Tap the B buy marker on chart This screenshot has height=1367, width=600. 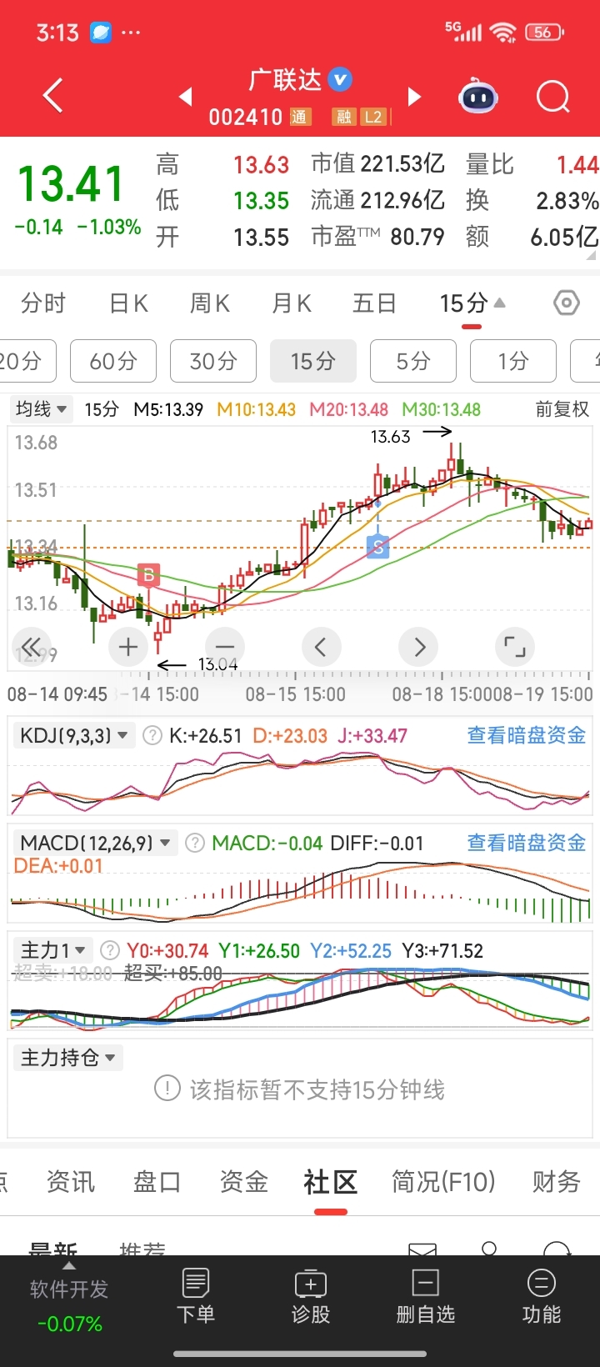(x=148, y=575)
